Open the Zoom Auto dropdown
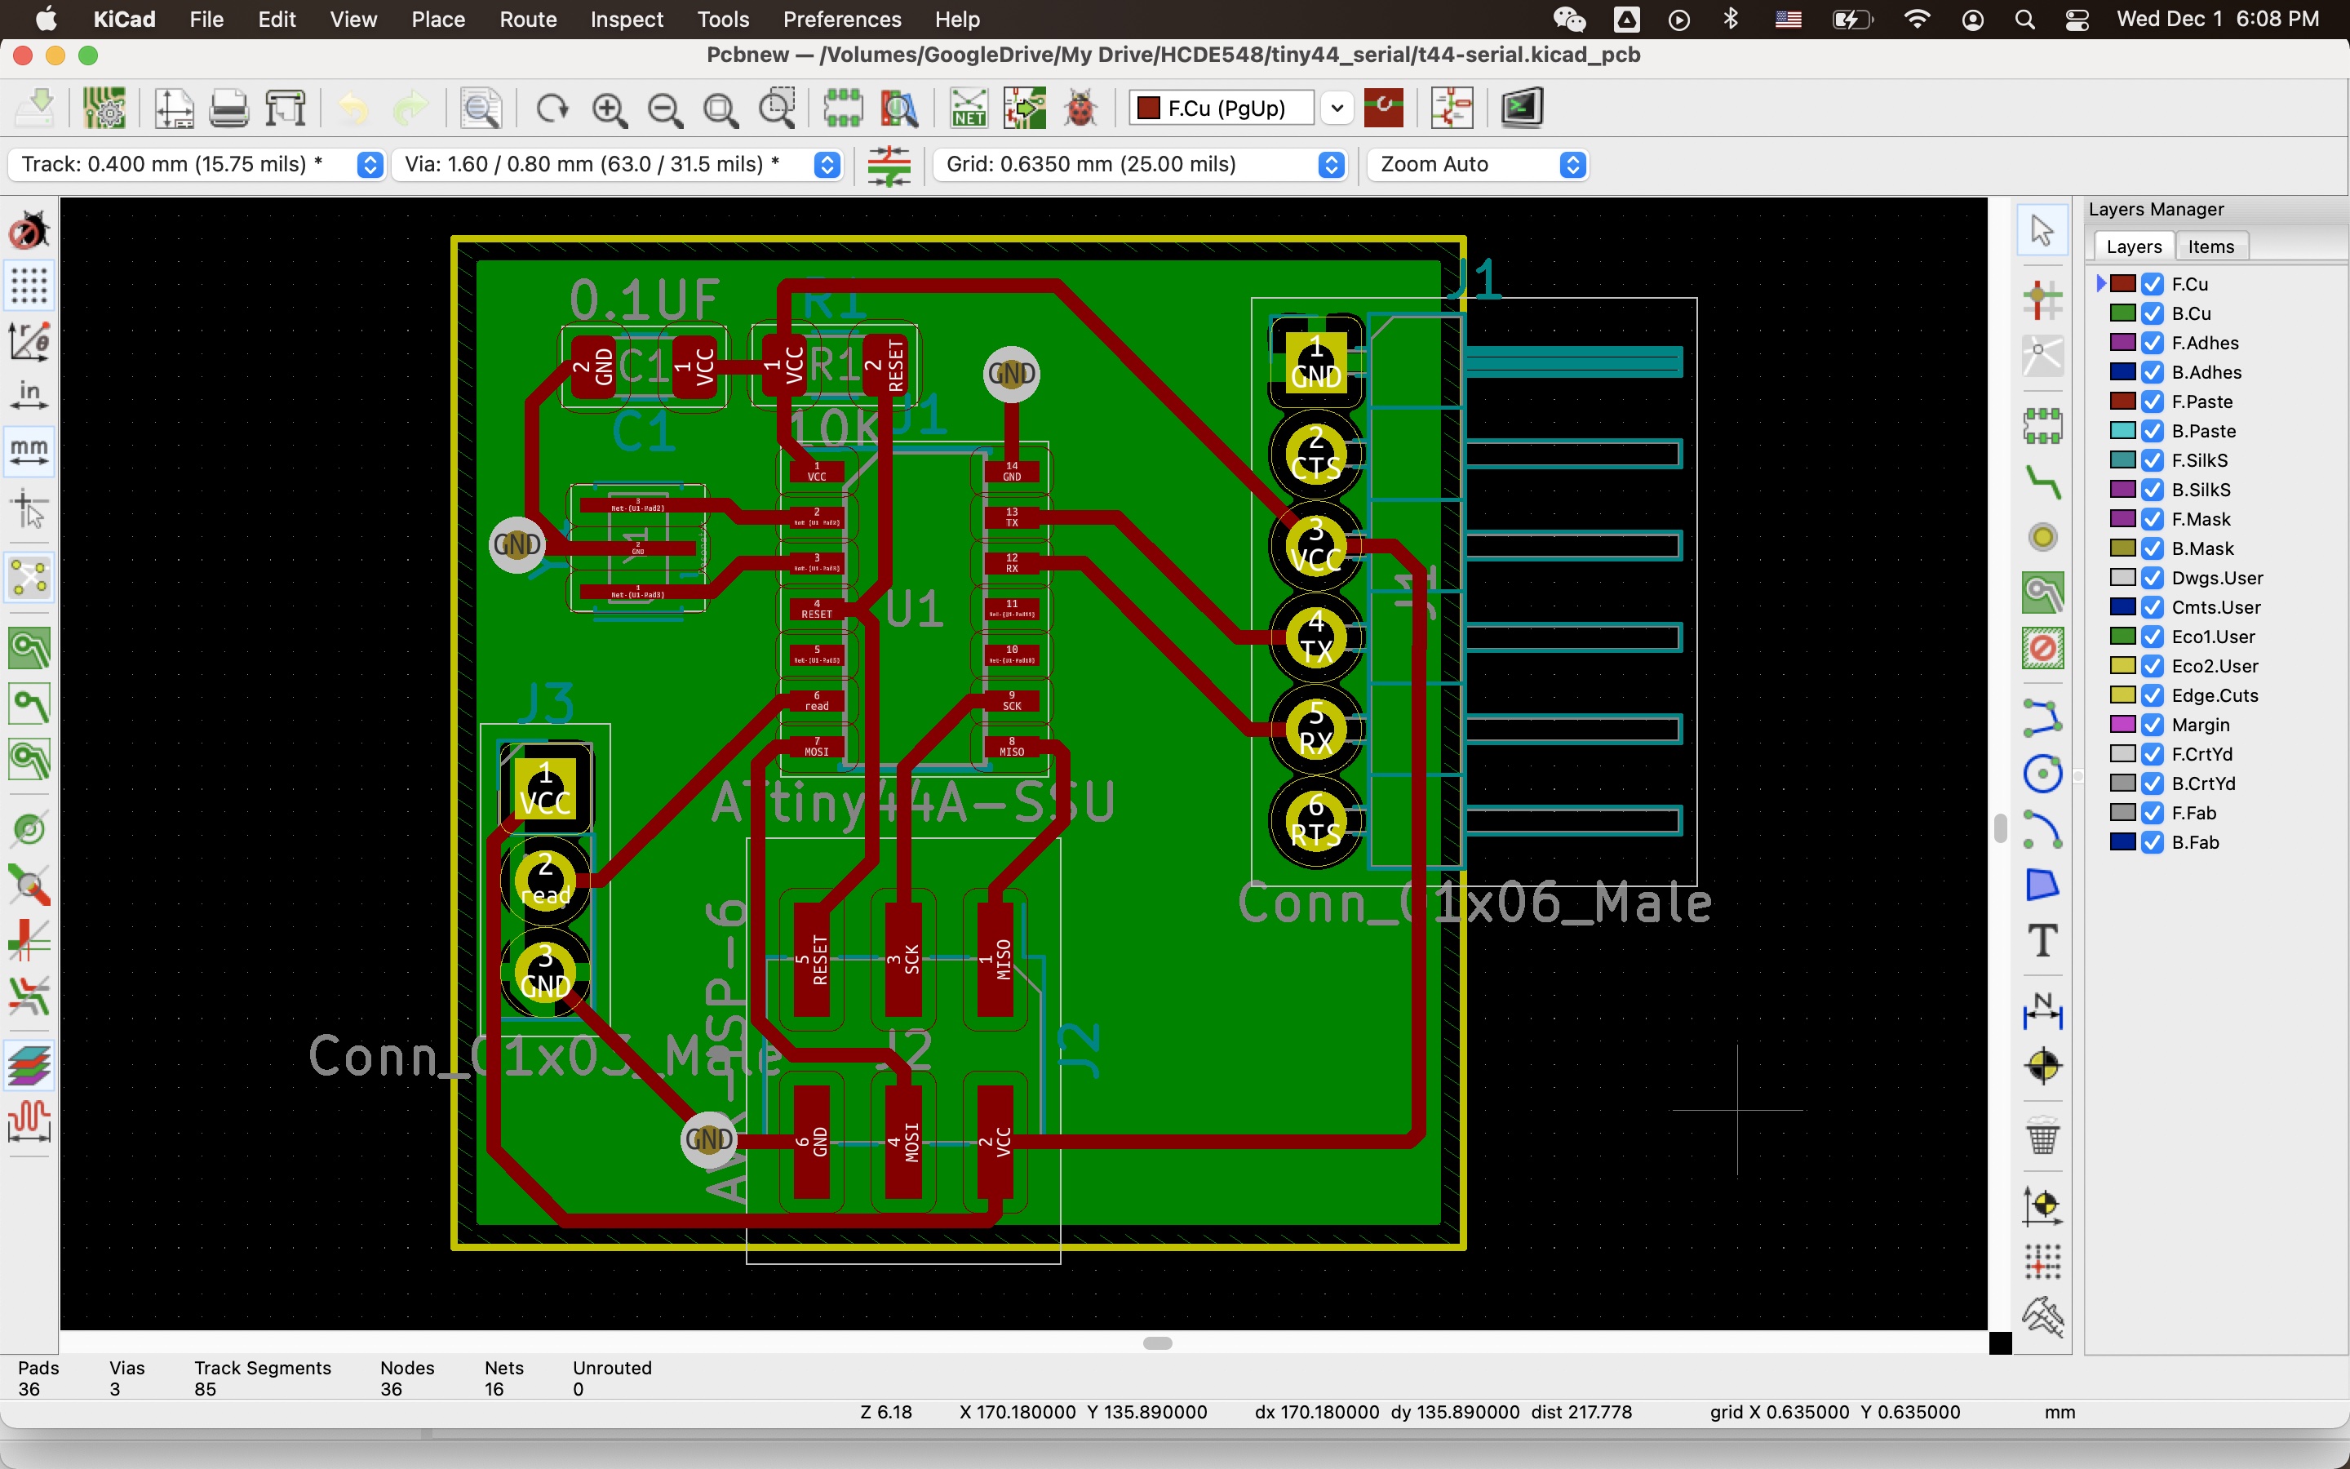 (1477, 164)
